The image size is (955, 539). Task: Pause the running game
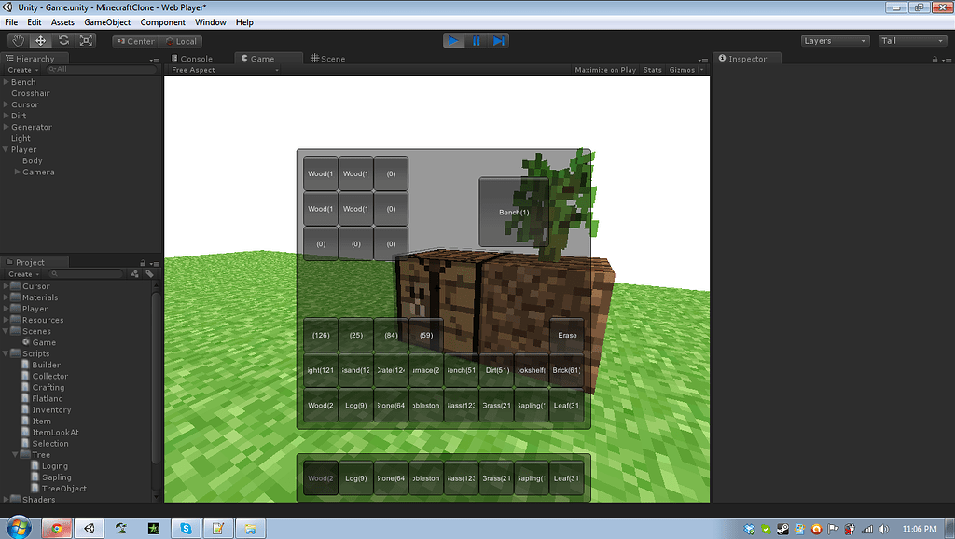tap(476, 40)
